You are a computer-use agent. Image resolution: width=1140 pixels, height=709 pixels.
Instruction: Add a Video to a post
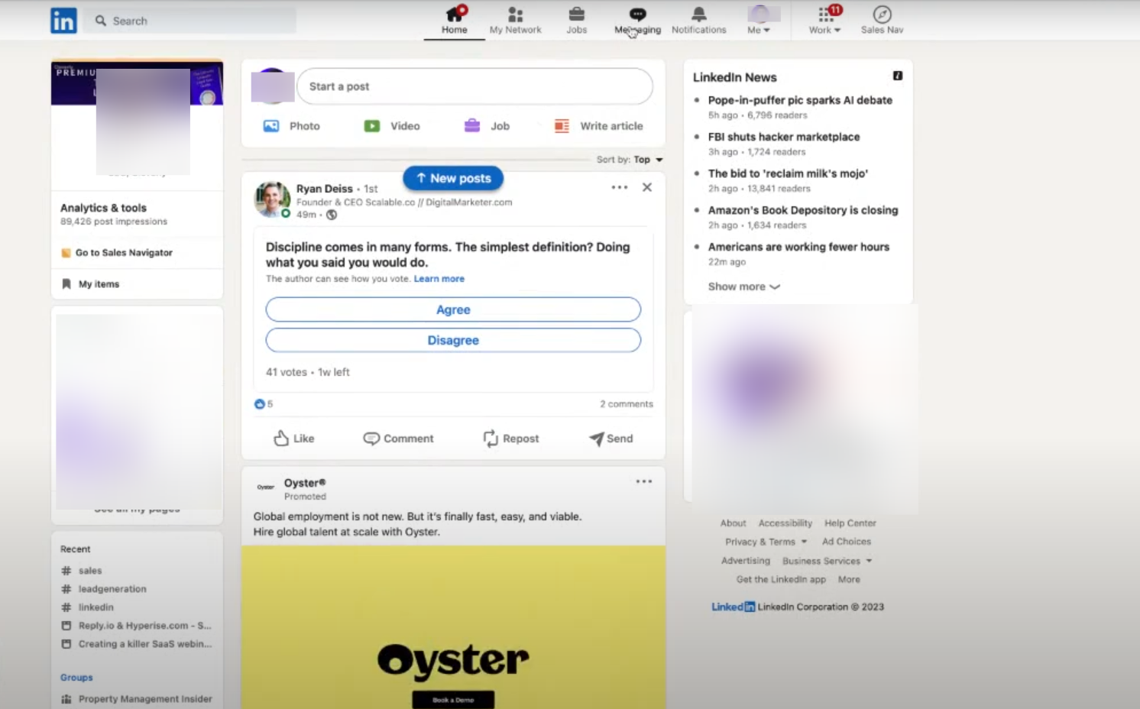click(x=392, y=126)
